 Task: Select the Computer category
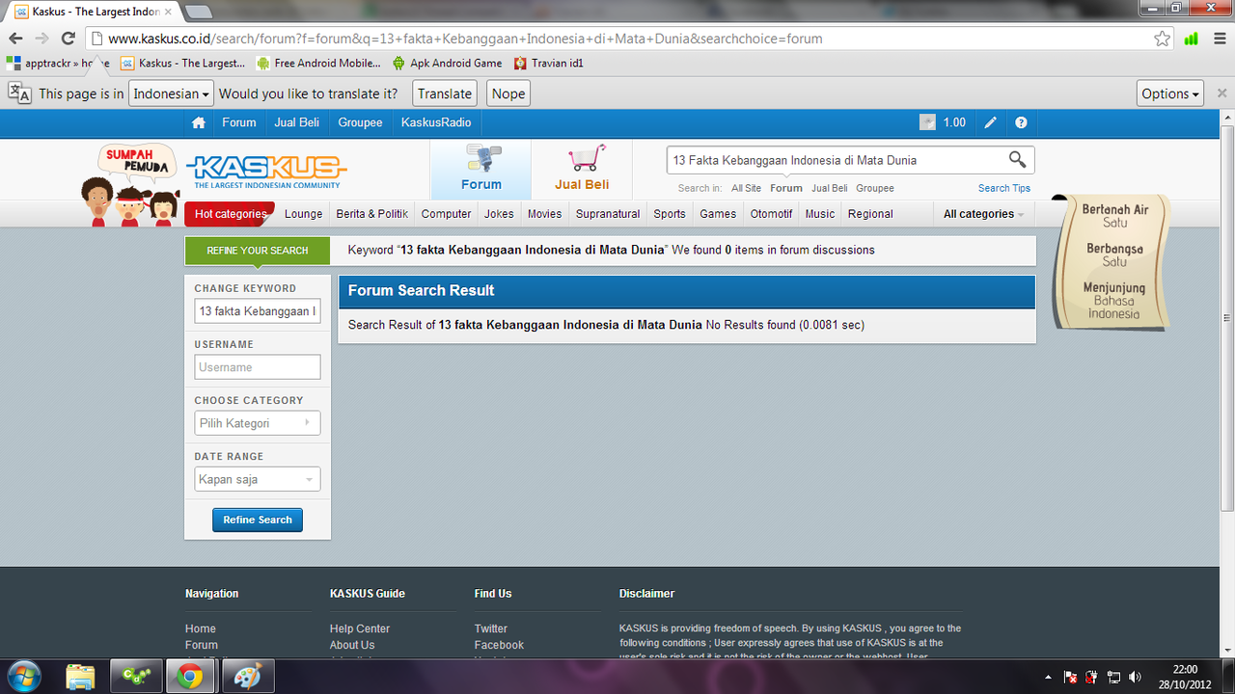point(447,214)
